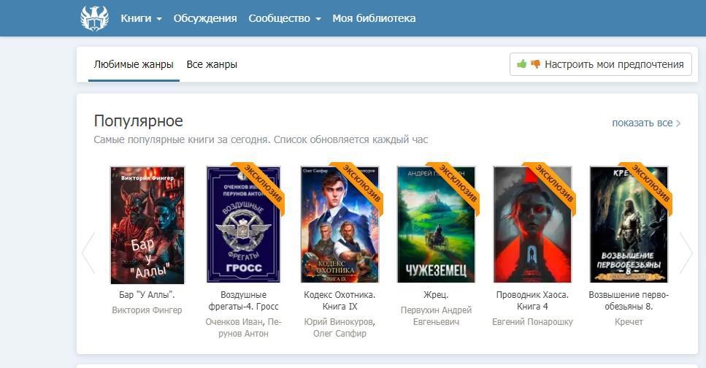
Task: Open authors Юрий Винокуров, Олег Сапфир
Action: point(339,327)
